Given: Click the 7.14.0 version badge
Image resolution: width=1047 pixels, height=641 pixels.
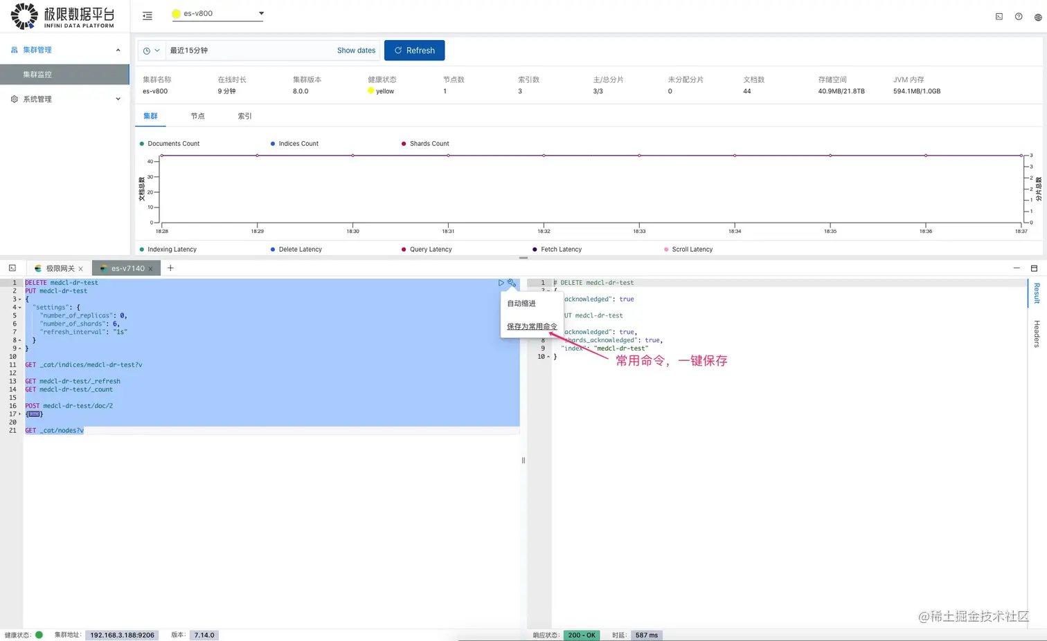Looking at the screenshot, I should [204, 635].
